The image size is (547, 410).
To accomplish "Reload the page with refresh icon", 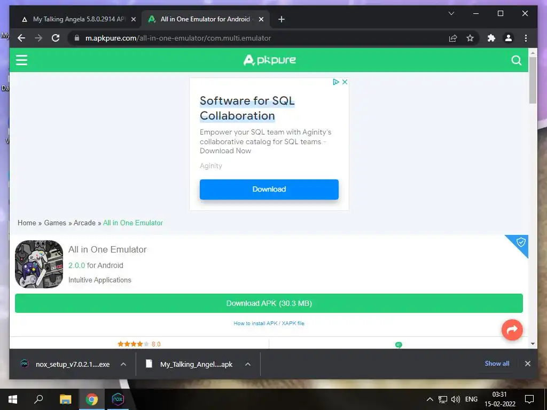I will [x=56, y=38].
